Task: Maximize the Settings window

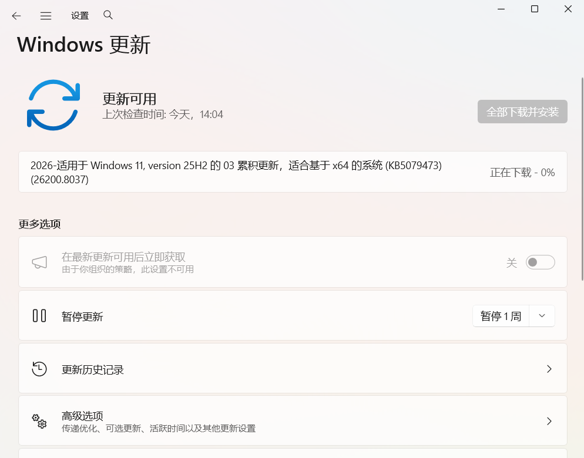Action: coord(535,9)
